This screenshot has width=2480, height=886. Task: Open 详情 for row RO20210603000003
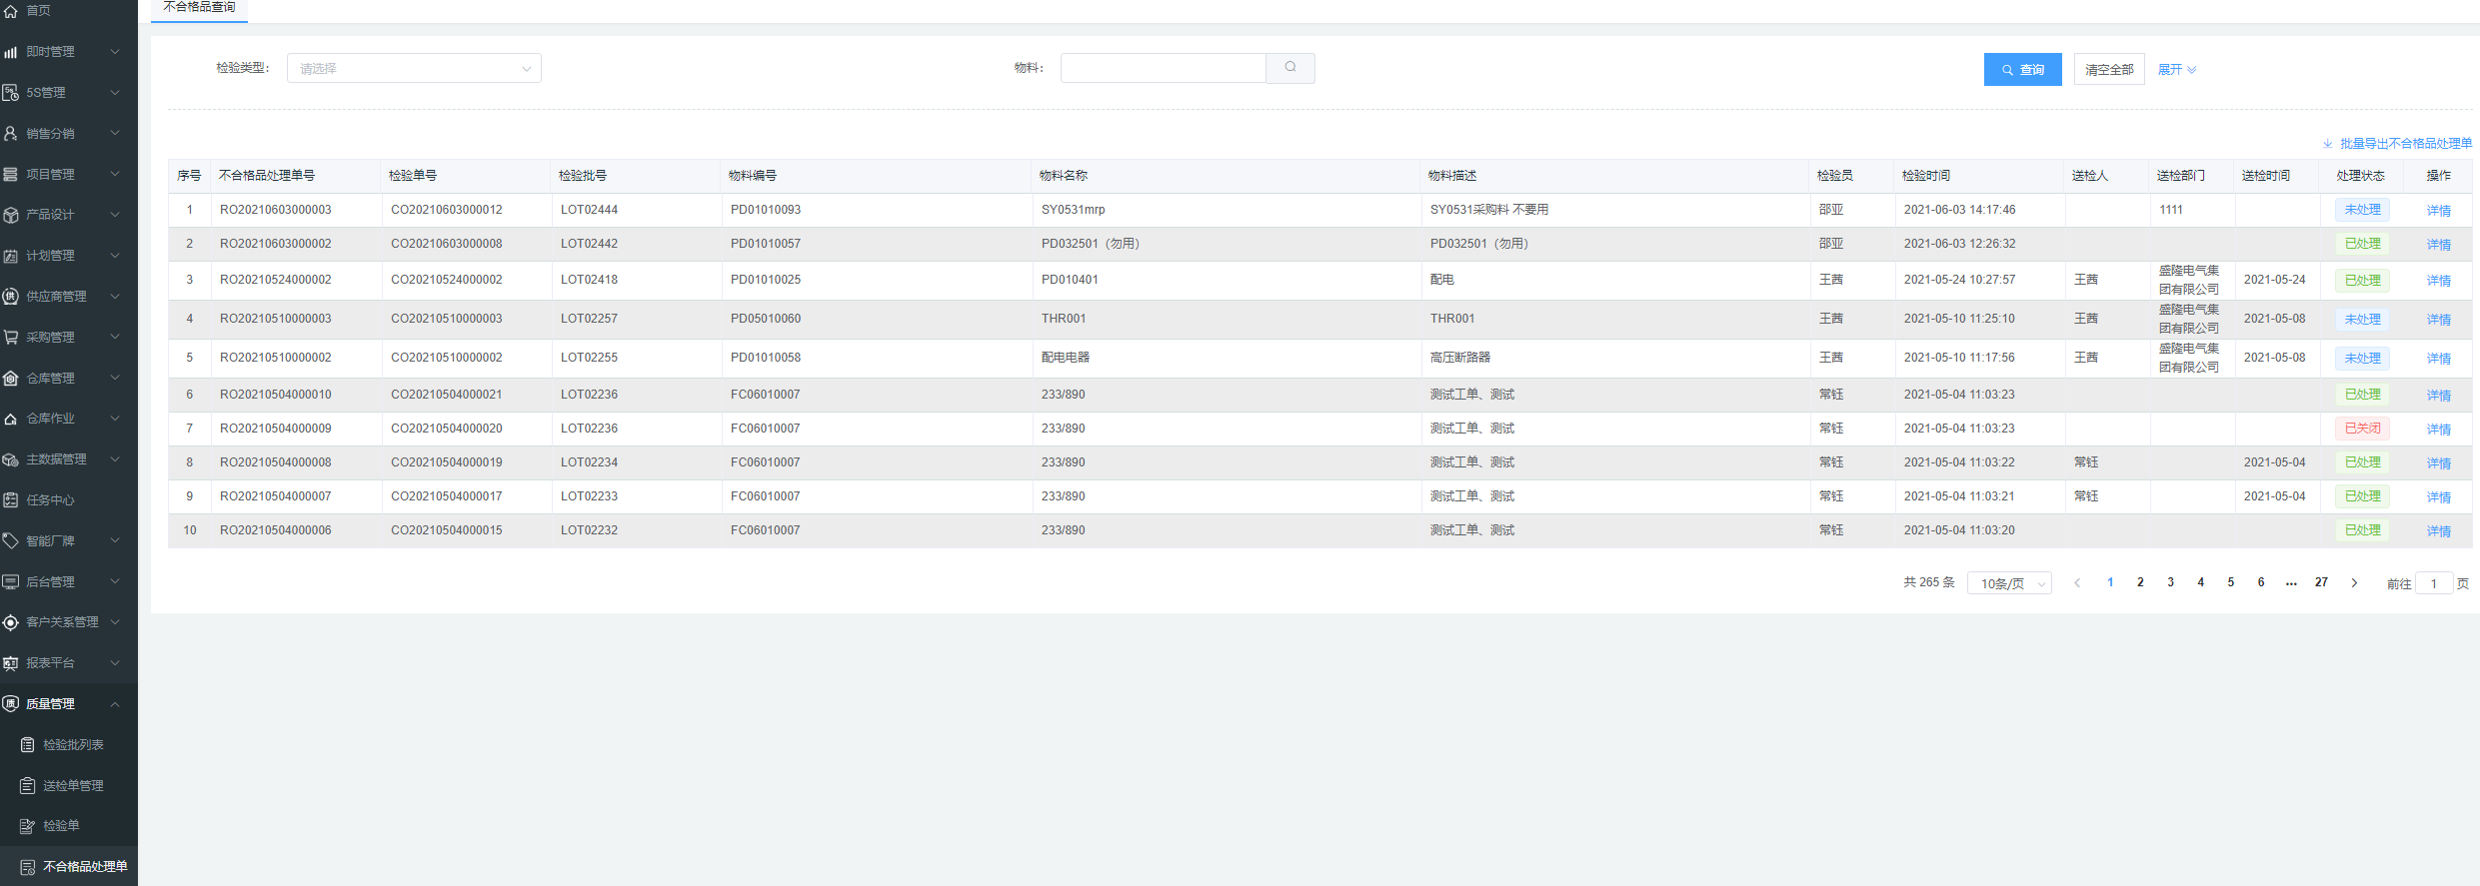point(2438,211)
